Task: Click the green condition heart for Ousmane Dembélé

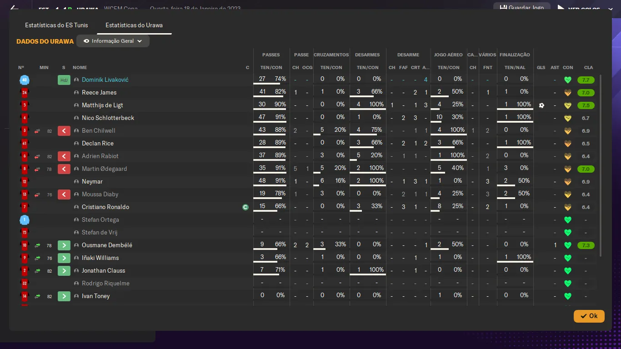Action: click(567, 245)
